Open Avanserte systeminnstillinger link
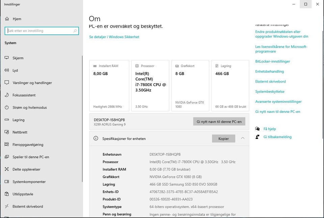This screenshot has width=324, height=218. point(278,101)
